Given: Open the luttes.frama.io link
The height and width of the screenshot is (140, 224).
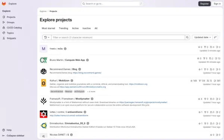Looking at the screenshot, I should coord(69,115).
